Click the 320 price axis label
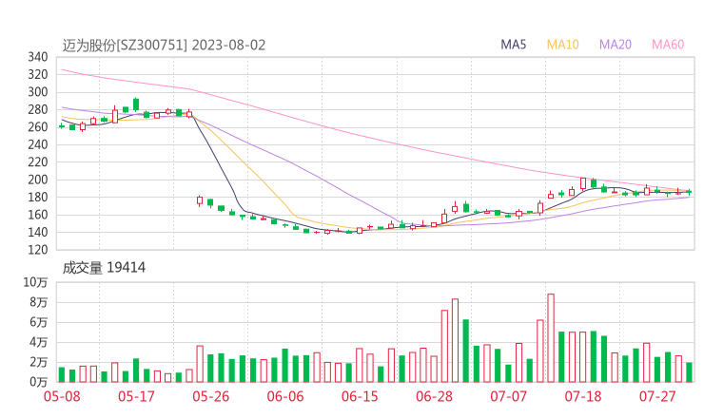The image size is (704, 418). [x=38, y=74]
